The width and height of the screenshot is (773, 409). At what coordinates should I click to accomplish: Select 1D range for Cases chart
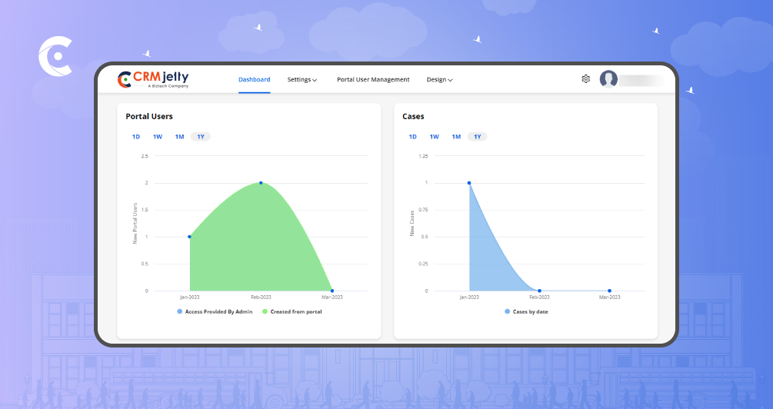click(x=413, y=137)
